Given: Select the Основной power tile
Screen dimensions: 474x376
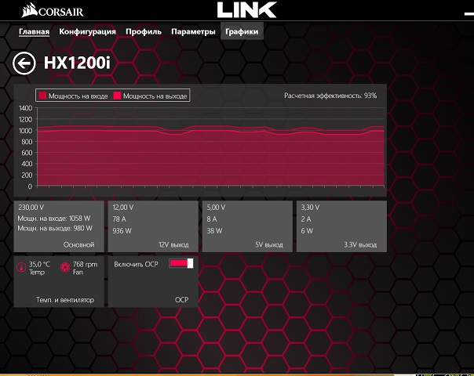Looking at the screenshot, I should [x=59, y=226].
